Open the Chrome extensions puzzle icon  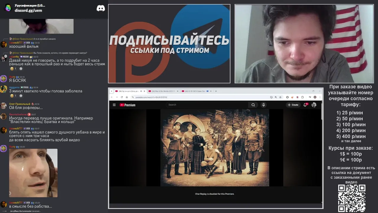302,97
